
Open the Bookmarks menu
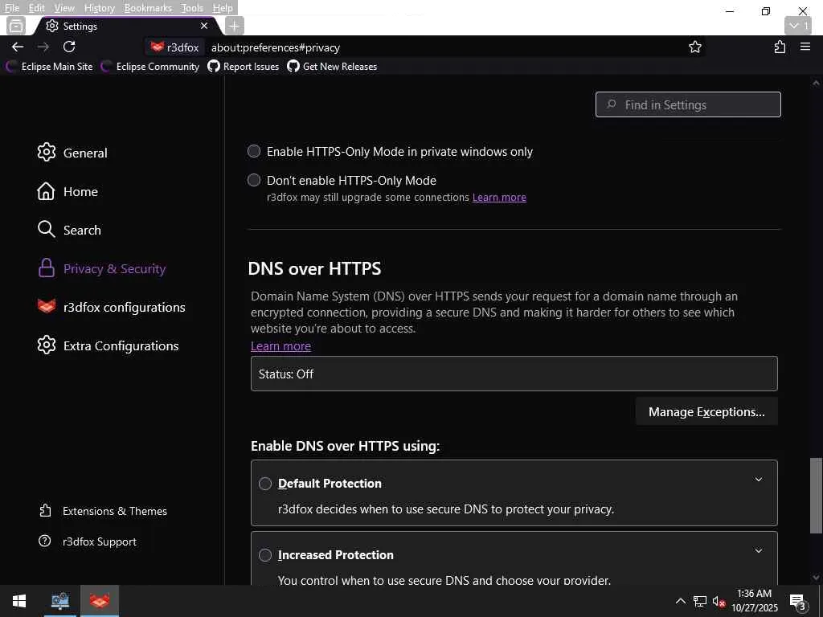pyautogui.click(x=148, y=8)
